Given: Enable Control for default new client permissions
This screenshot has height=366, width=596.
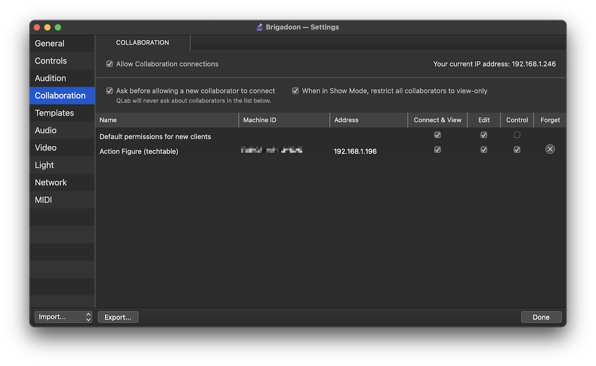Looking at the screenshot, I should pos(516,135).
